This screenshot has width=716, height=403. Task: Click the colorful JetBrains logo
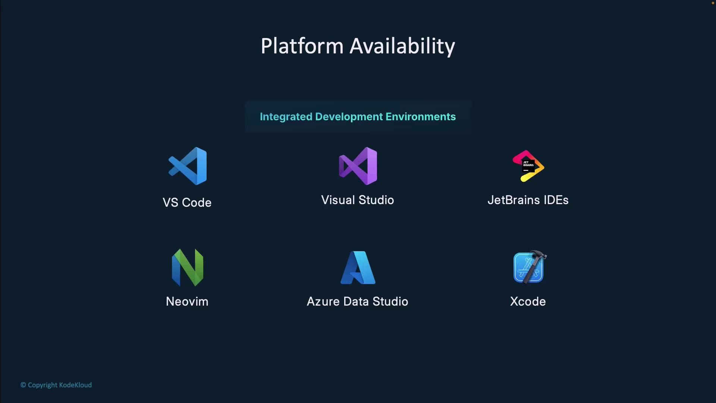coord(528,166)
